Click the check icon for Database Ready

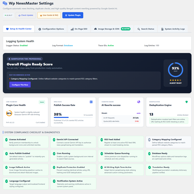coord(149,154)
